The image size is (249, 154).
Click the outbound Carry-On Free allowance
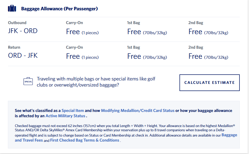82,32
